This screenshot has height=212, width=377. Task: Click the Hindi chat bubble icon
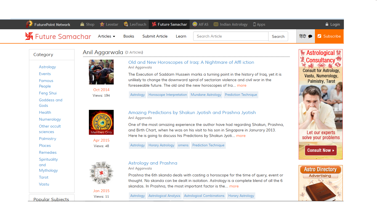point(310,36)
